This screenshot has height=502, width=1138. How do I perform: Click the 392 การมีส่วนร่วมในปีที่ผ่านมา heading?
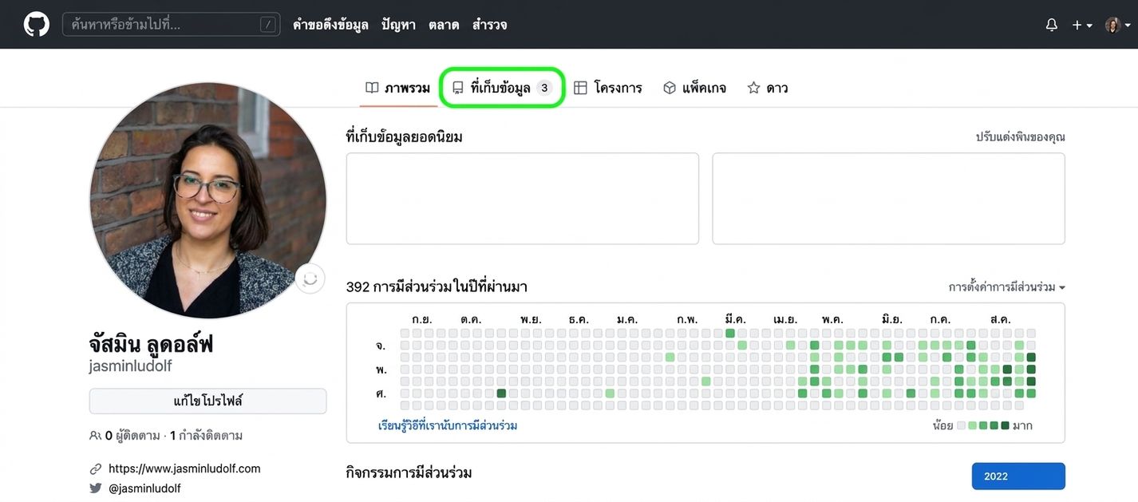[x=437, y=287]
